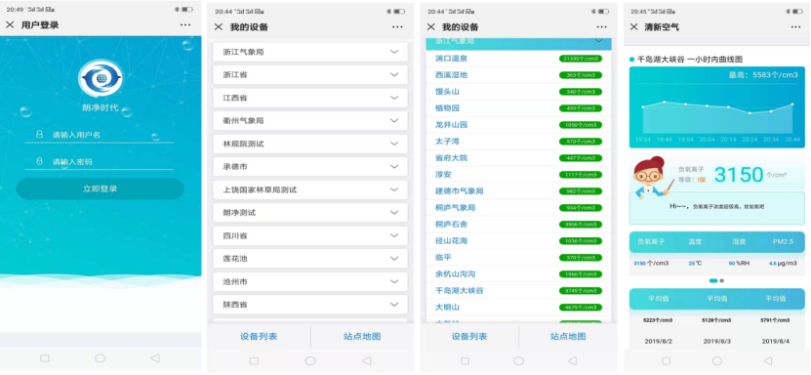The height and width of the screenshot is (375, 811).
Task: Select 站点地图 tab below the province list
Action: [x=362, y=337]
